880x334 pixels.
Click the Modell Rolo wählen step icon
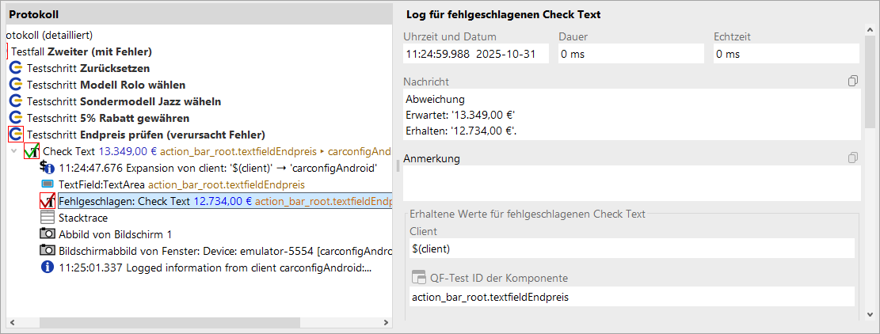pos(15,85)
